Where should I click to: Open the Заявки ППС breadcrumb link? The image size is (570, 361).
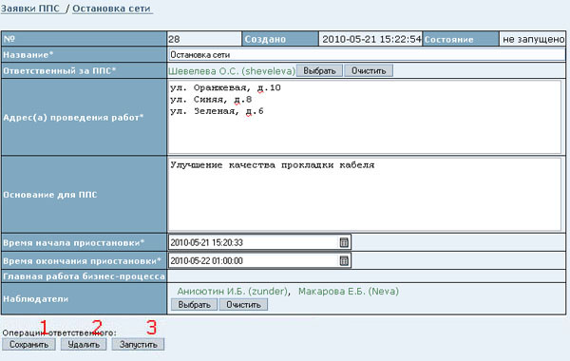[x=30, y=9]
